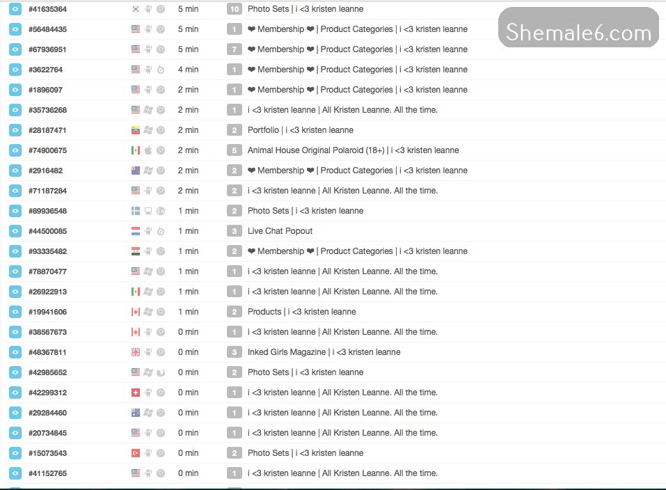Open Photo Sets page link for #15073543
This screenshot has width=666, height=490.
point(306,453)
